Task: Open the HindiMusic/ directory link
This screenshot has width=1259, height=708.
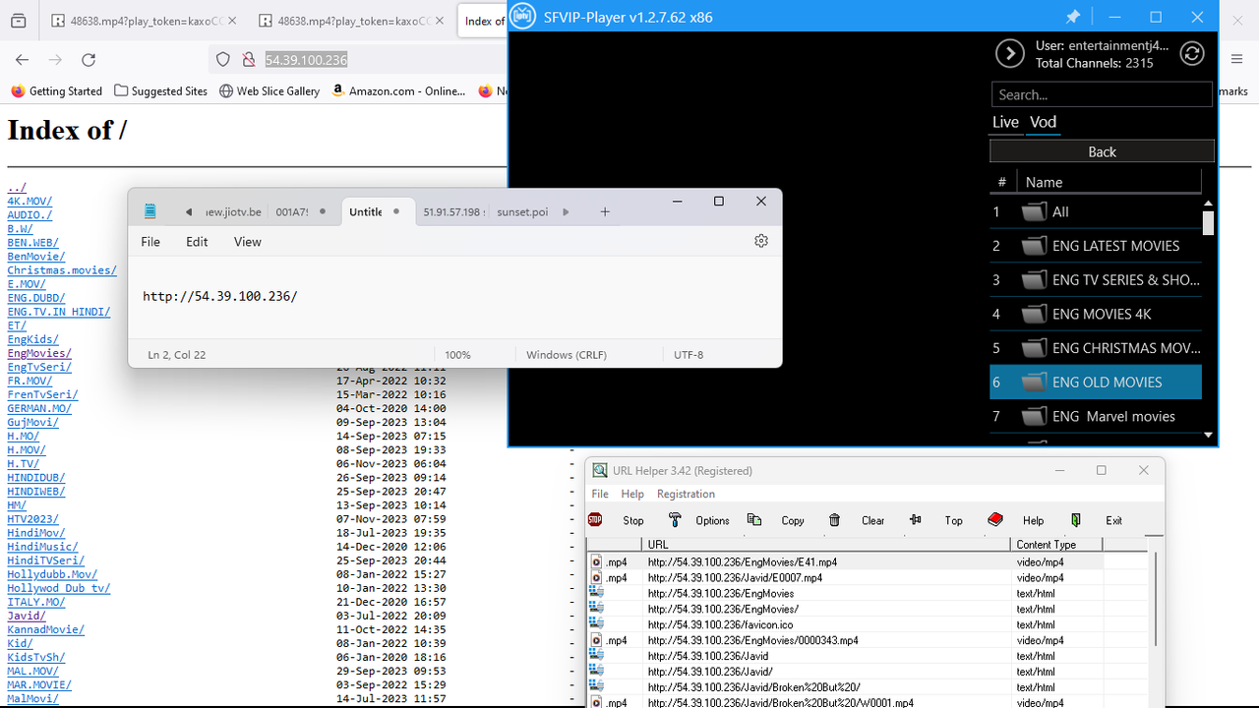Action: [x=42, y=546]
